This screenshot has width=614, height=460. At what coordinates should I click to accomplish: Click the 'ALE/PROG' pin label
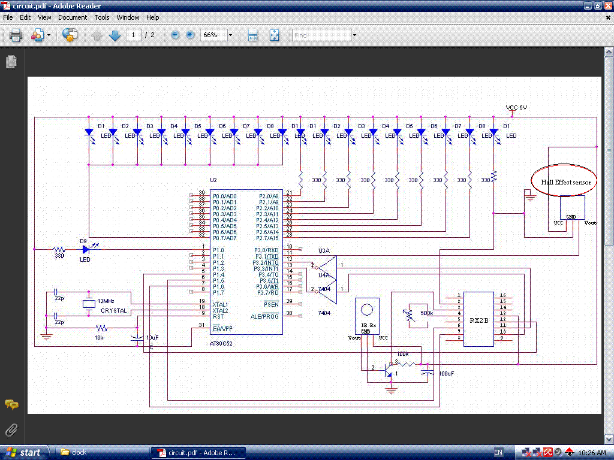264,316
